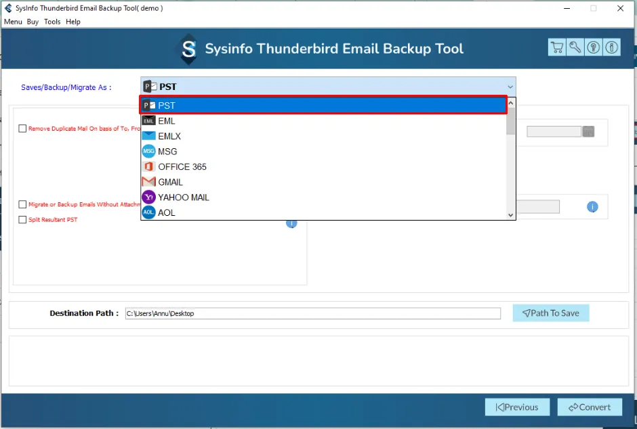Click the MSG round icon
This screenshot has width=637, height=429.
[x=148, y=152]
